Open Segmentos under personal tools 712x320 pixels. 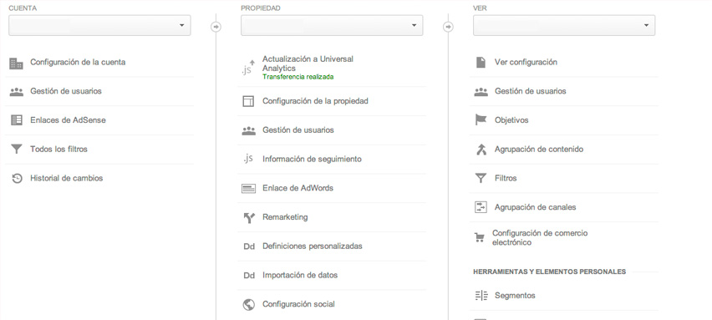[x=515, y=296]
